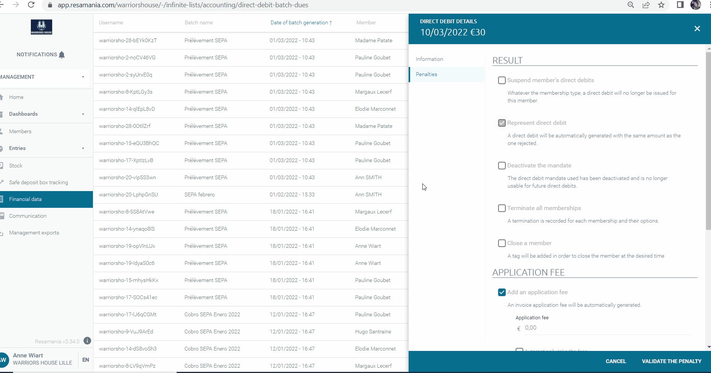Click the AW user avatar at bottom left

pos(3,359)
